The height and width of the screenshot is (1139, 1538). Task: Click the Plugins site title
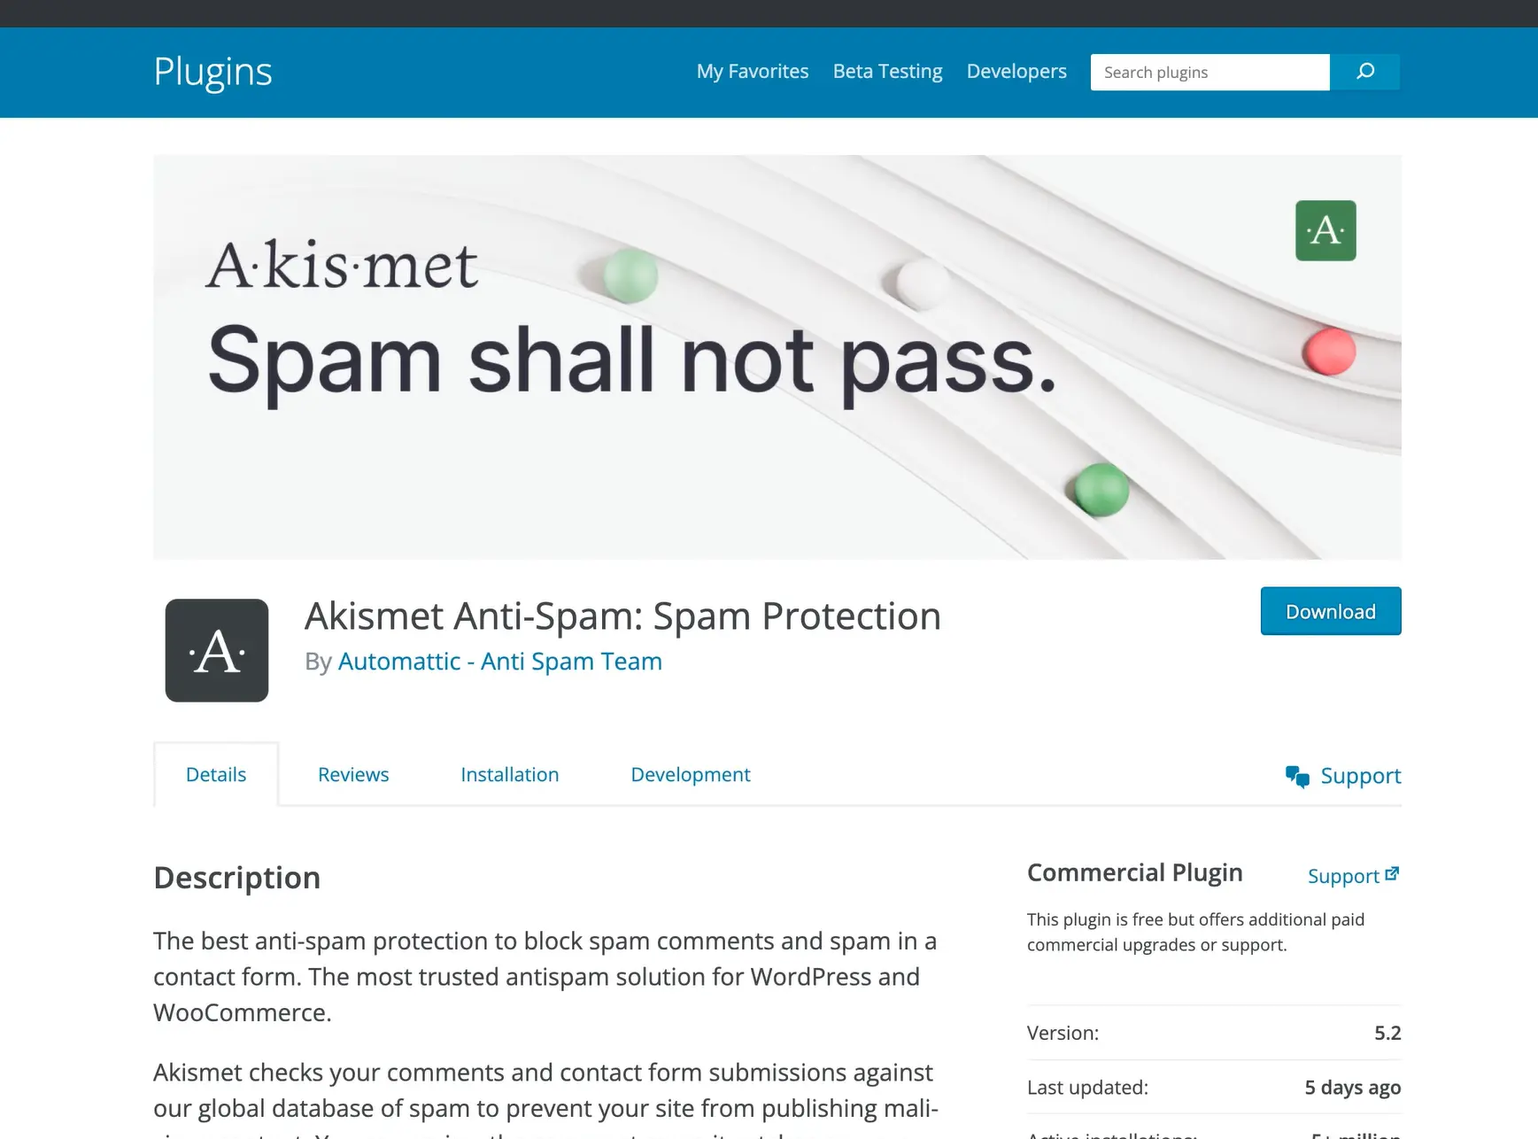(x=213, y=72)
